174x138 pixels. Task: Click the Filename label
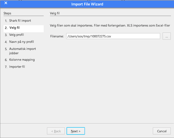pos(57,36)
